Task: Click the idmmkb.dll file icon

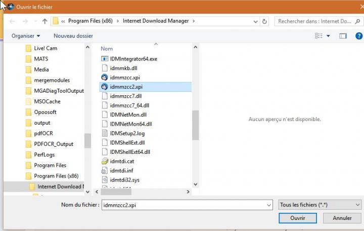Action: coord(105,68)
